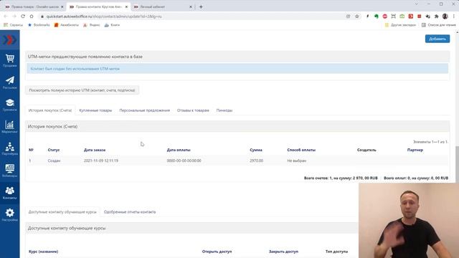The height and width of the screenshot is (258, 459).
Task: Open Chrome three-dot menu
Action: pyautogui.click(x=454, y=16)
